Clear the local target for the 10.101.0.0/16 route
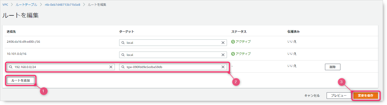 (x=223, y=55)
